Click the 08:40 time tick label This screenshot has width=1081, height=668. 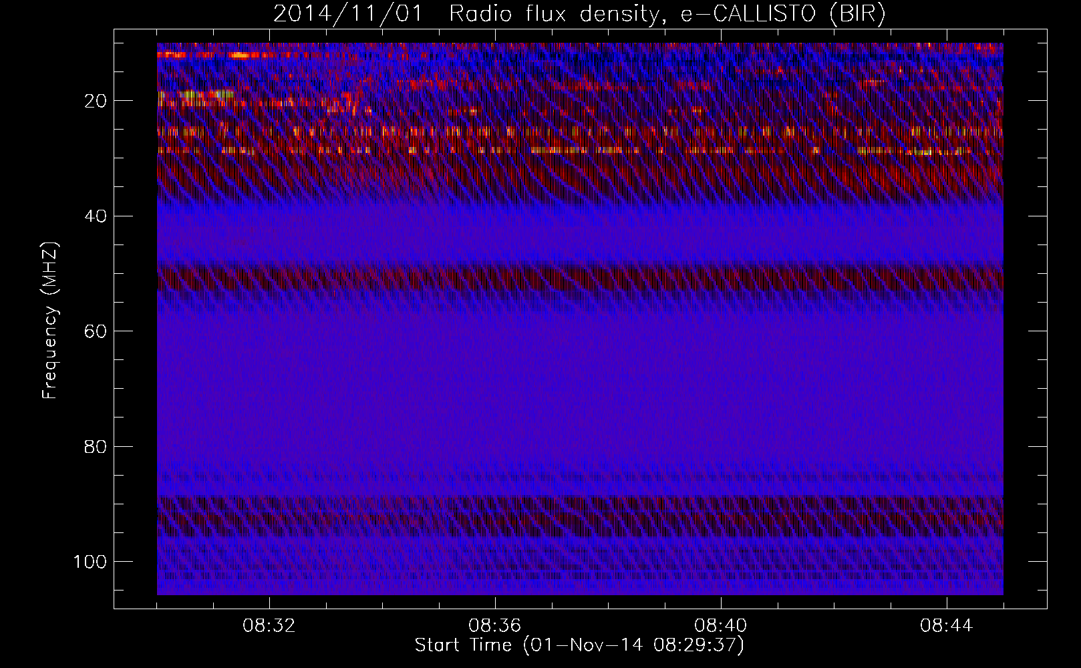(721, 626)
